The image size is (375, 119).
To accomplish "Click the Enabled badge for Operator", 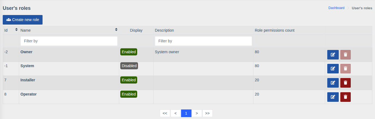I will click(x=129, y=94).
